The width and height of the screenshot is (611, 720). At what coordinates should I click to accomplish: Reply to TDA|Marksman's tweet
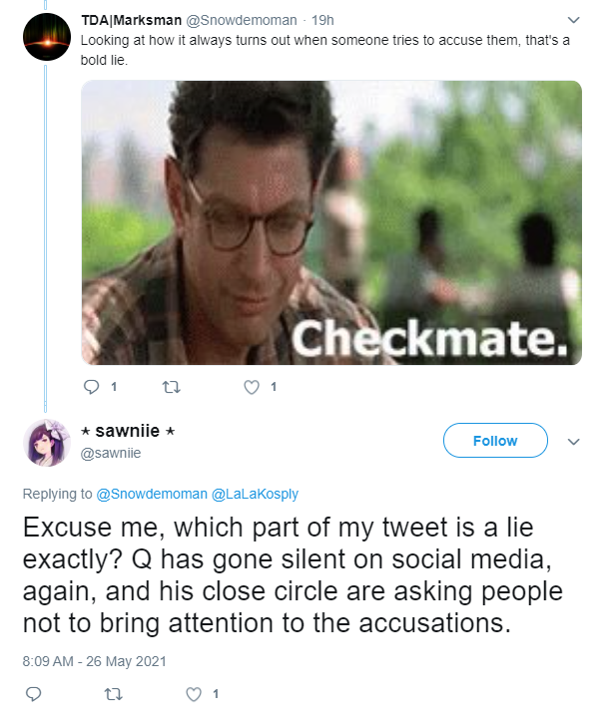pyautogui.click(x=91, y=387)
